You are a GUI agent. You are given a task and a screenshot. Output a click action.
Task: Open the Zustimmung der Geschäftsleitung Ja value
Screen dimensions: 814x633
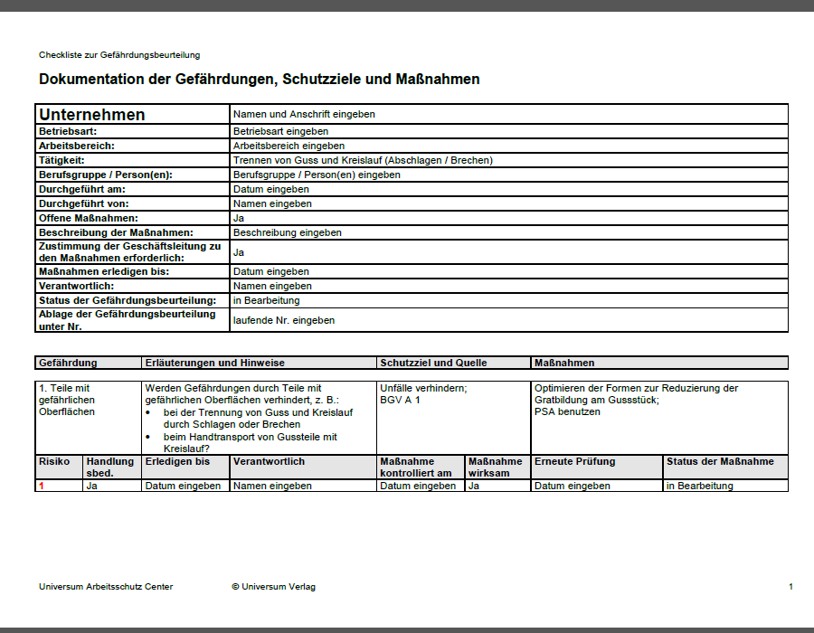[508, 252]
